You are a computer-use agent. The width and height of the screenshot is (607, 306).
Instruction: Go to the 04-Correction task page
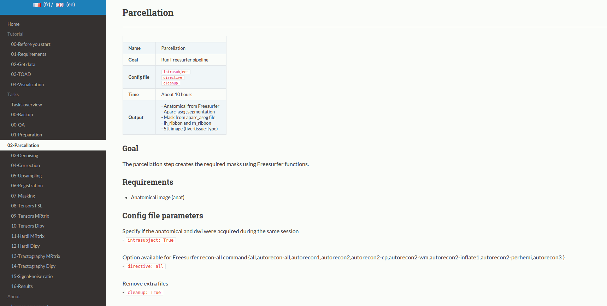pos(25,165)
